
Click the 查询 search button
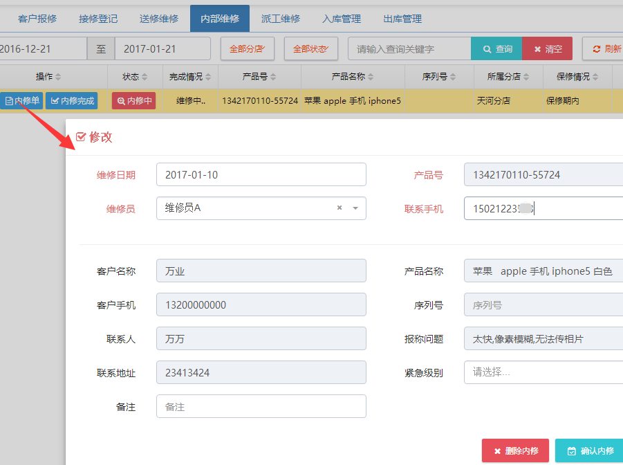pos(496,49)
